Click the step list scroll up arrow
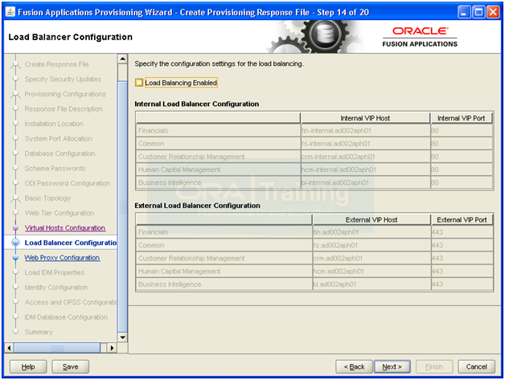Image resolution: width=505 pixels, height=380 pixels. coord(122,59)
